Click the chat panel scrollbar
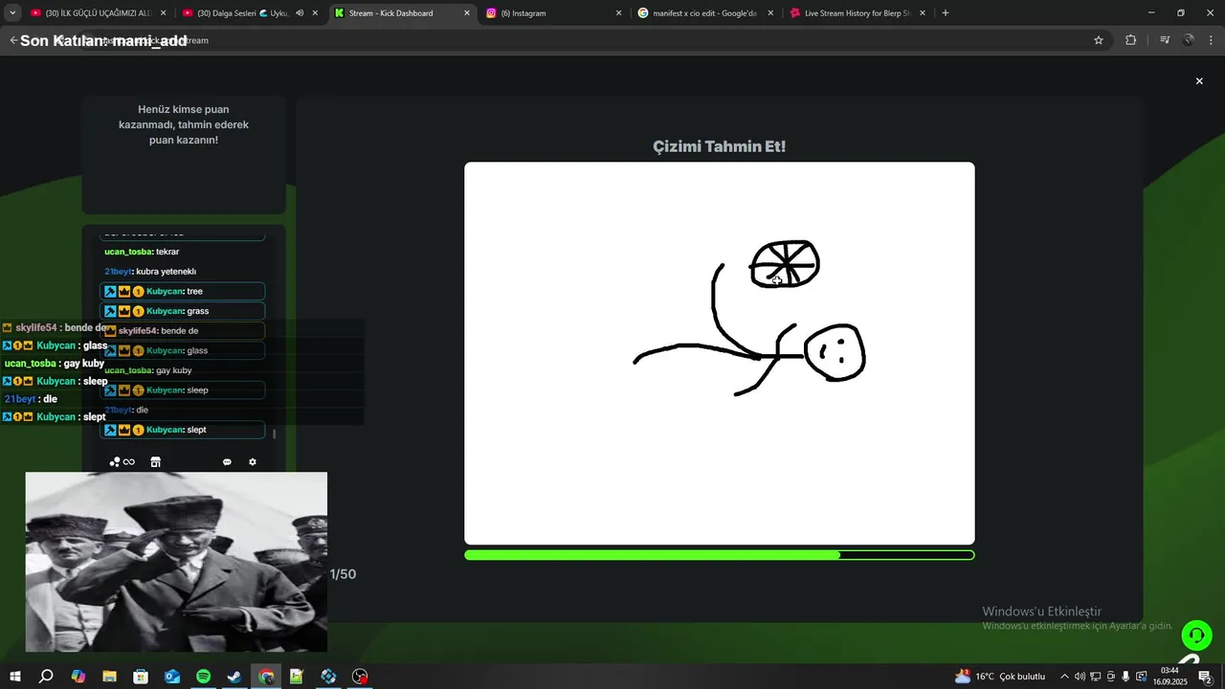1225x689 pixels. pos(275,433)
